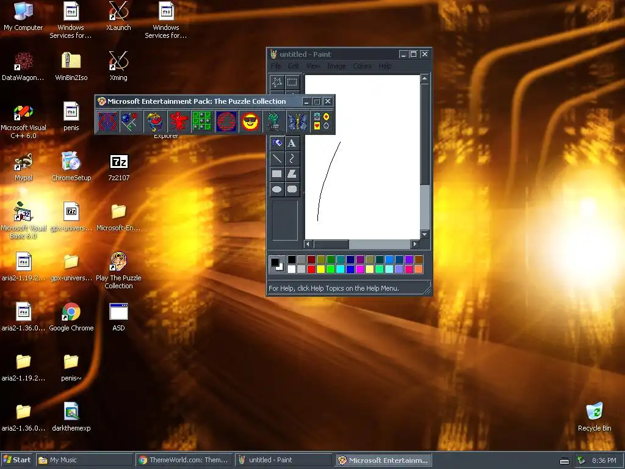Select the Polygon tool in Paint
This screenshot has height=469, width=625.
click(292, 173)
